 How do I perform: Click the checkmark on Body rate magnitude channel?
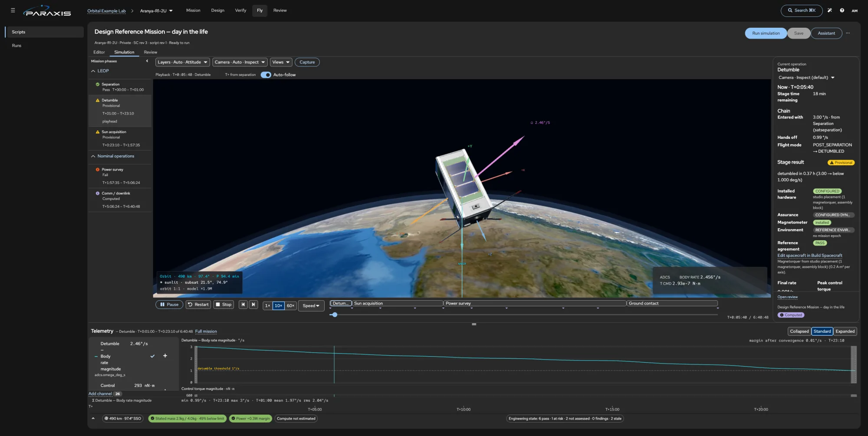[152, 356]
